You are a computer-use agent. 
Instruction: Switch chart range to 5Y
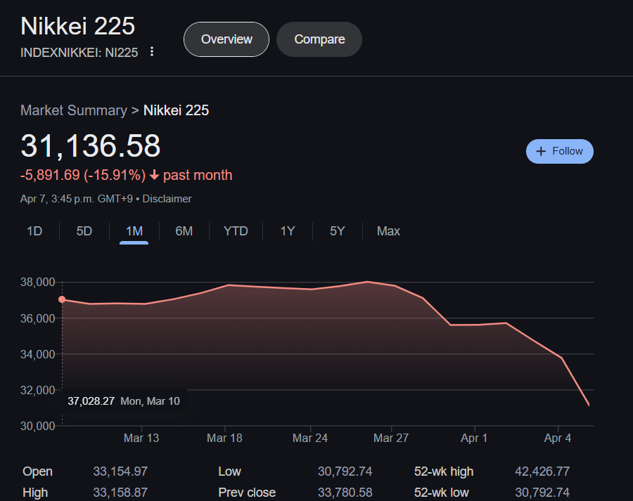pyautogui.click(x=338, y=231)
